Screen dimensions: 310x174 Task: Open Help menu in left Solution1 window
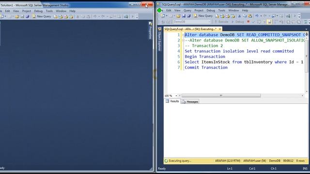pos(72,11)
